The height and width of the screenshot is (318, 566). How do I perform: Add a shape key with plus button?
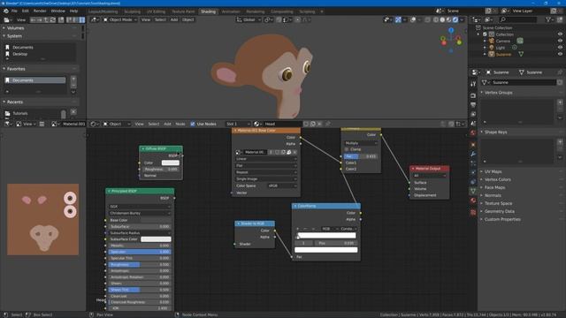[560, 142]
